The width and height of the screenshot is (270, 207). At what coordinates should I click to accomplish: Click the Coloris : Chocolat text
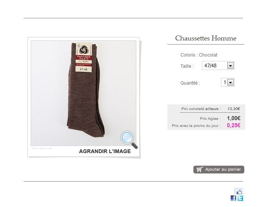(199, 55)
